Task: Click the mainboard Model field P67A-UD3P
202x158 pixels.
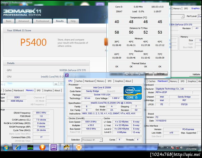Action: click(174, 92)
